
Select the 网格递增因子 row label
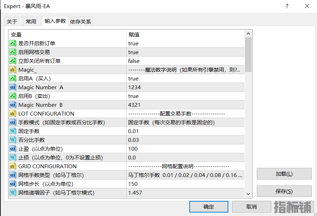(56, 192)
